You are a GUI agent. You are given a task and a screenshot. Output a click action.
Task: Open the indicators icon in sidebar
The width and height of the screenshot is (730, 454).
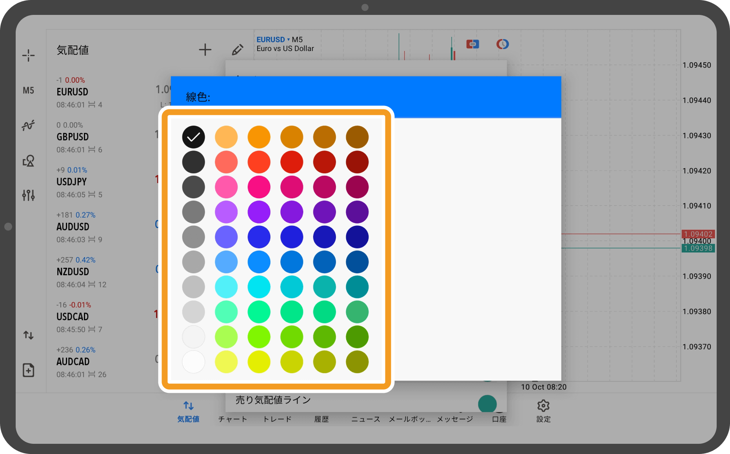click(x=28, y=125)
